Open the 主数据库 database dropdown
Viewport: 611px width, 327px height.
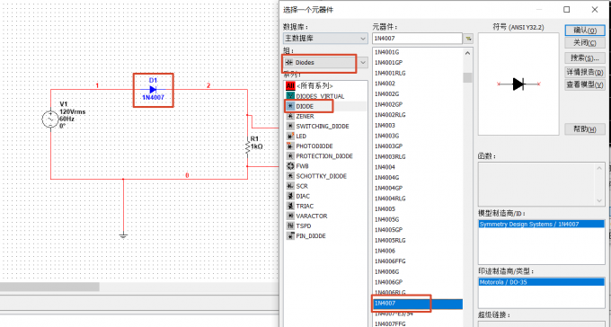click(325, 39)
